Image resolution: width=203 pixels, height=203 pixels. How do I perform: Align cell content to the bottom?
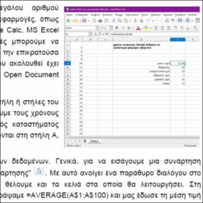[x=188, y=28]
